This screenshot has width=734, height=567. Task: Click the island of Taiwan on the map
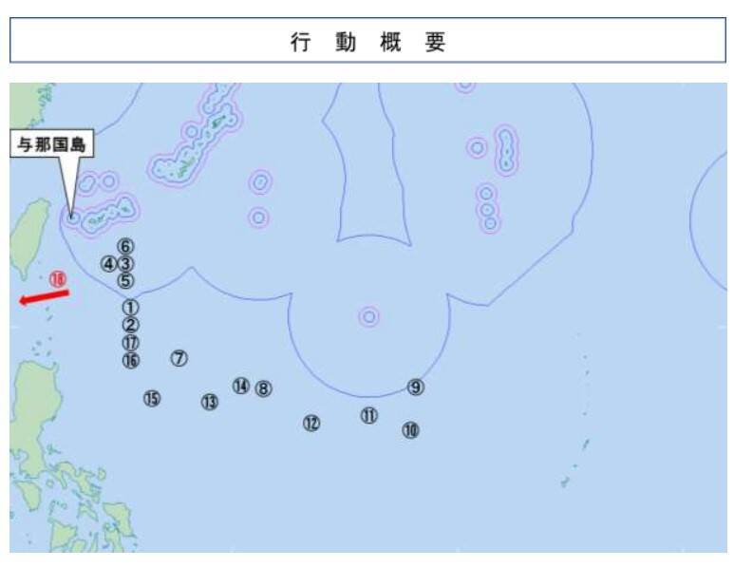pyautogui.click(x=29, y=238)
